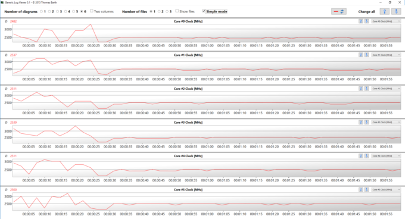Click down arrow for Core #4 Clock diagram
Viewport: 405px width, 219px height.
366,156
